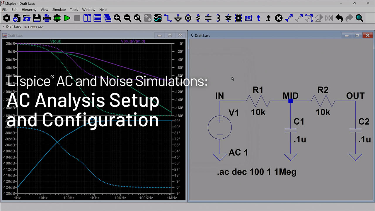This screenshot has height=211, width=375.
Task: Click the OUT net label
Action: (x=355, y=96)
